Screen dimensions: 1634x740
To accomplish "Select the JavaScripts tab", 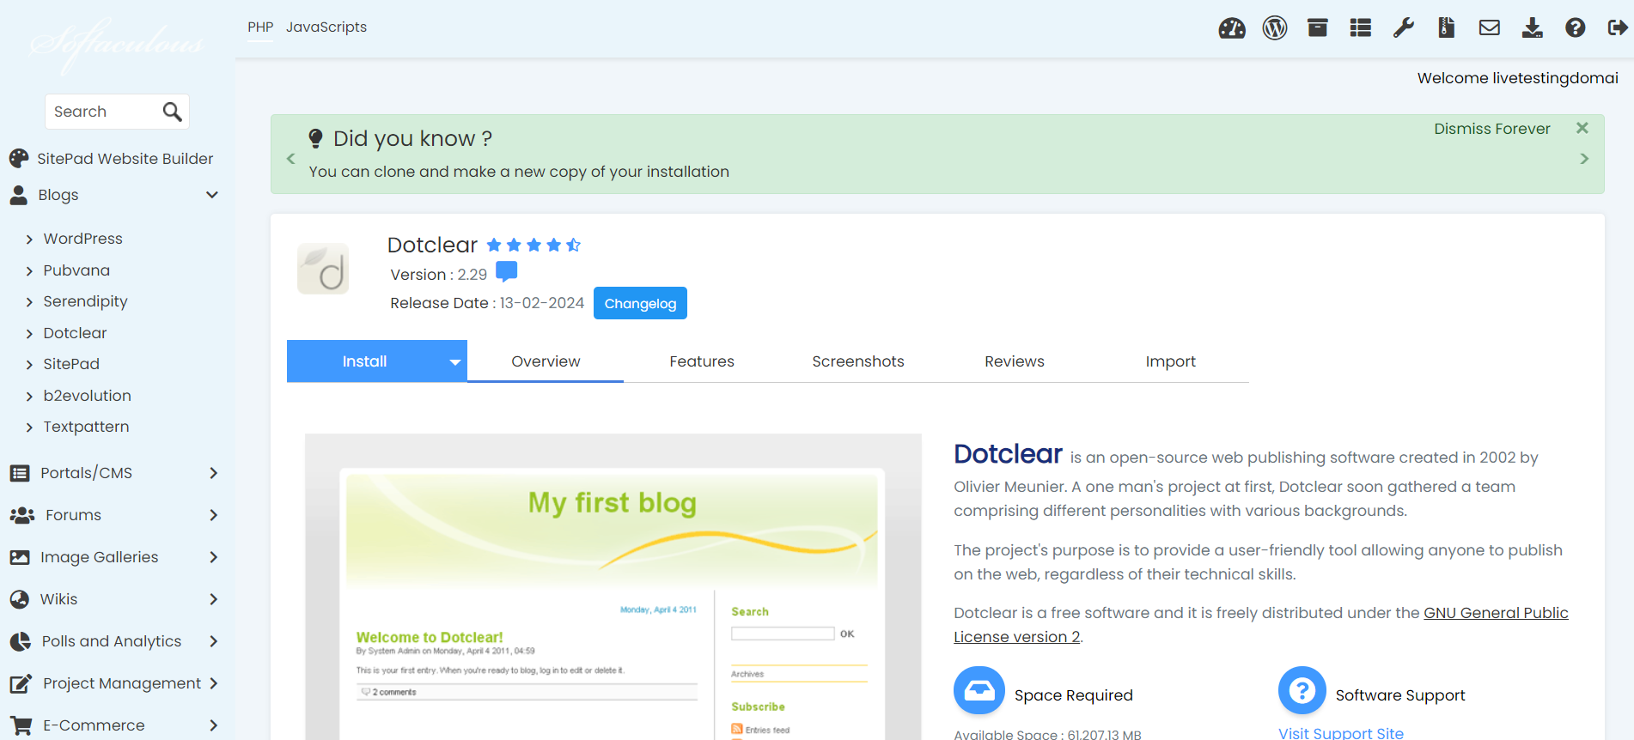I will click(326, 27).
